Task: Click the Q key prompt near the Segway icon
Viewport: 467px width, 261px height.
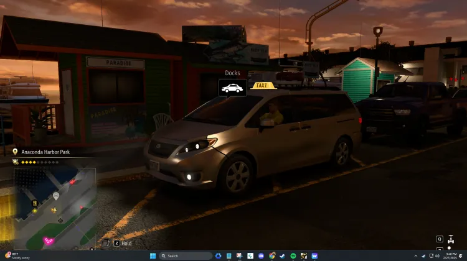Action: coord(440,239)
